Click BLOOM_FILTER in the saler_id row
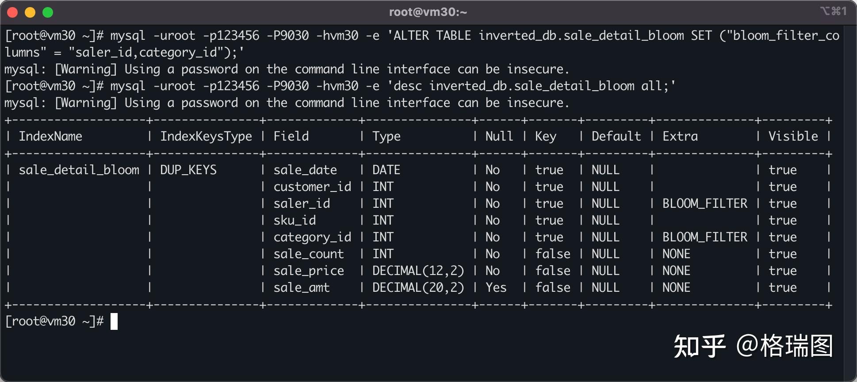This screenshot has height=382, width=857. pos(705,203)
